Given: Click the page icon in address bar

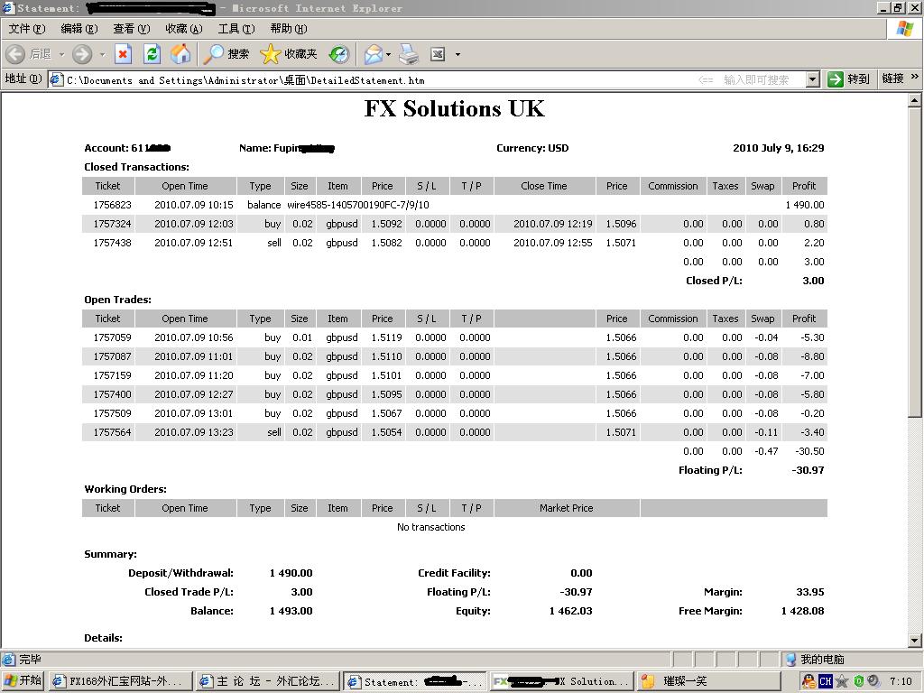Looking at the screenshot, I should (57, 79).
